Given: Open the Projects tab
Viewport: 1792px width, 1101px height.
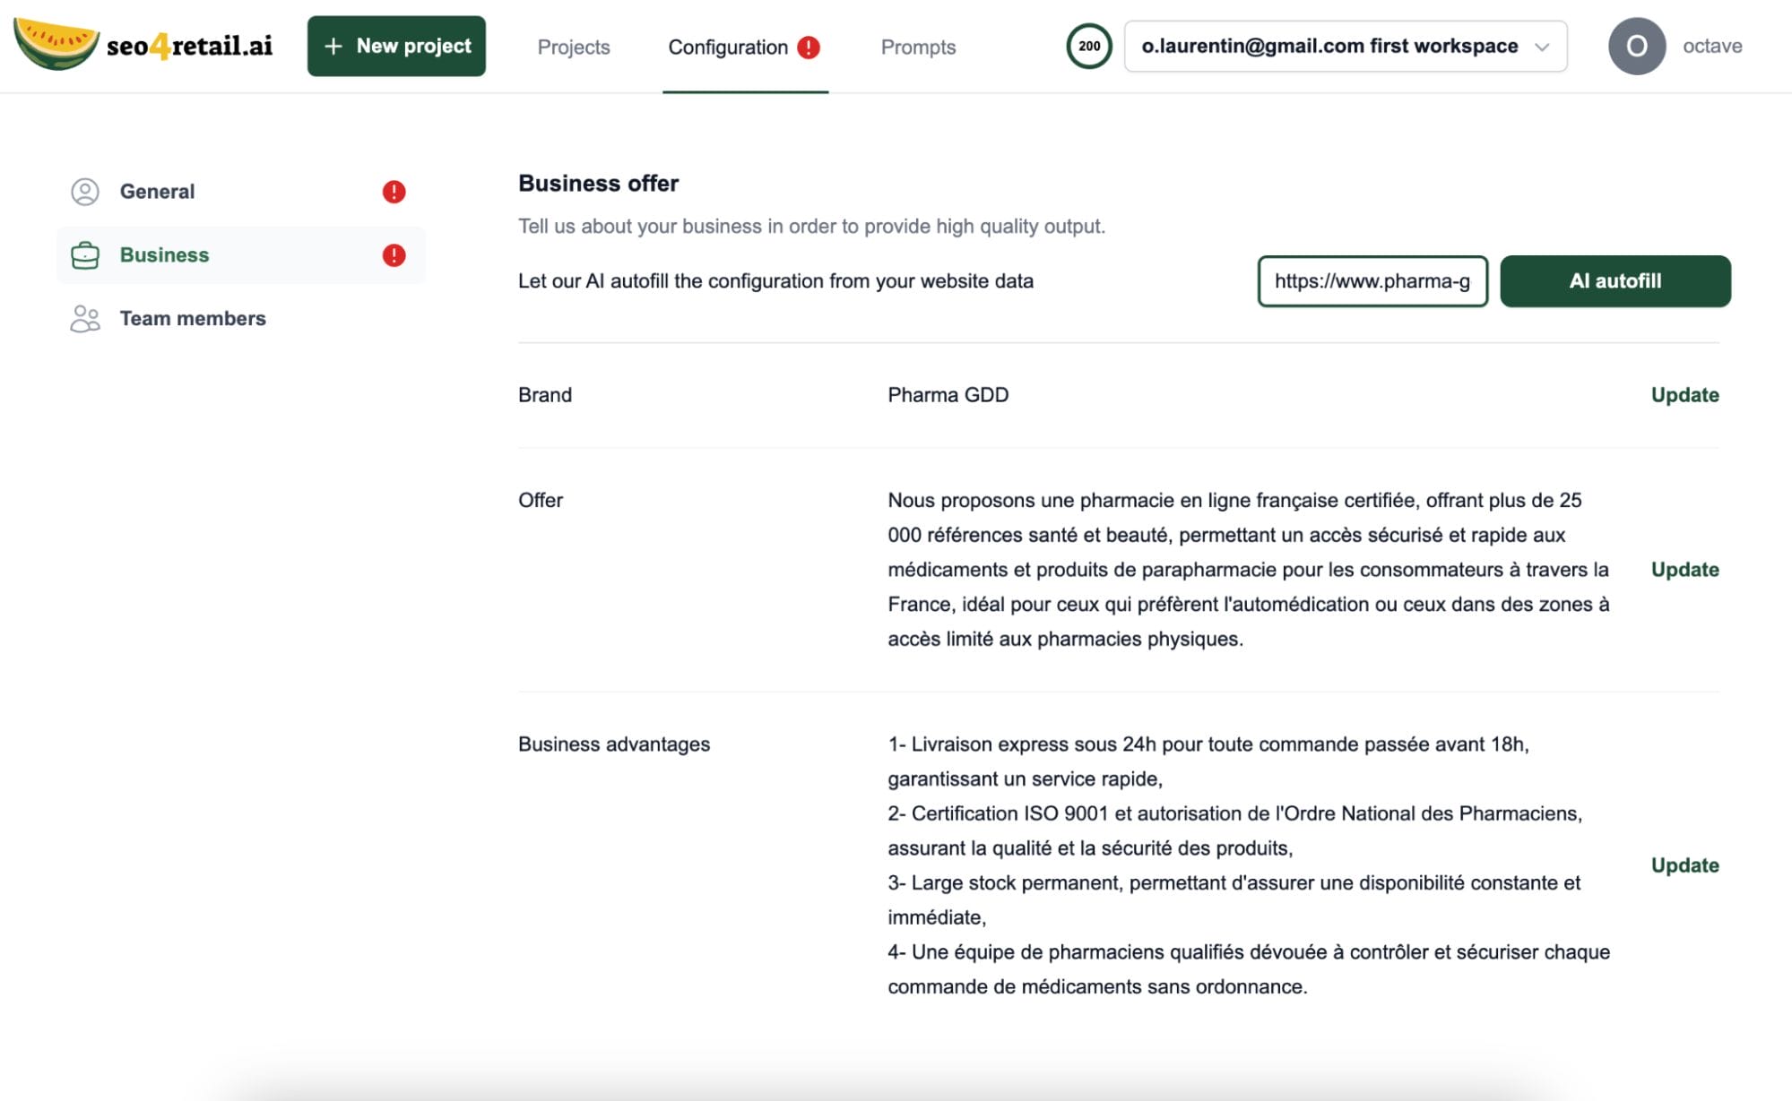Looking at the screenshot, I should point(573,47).
